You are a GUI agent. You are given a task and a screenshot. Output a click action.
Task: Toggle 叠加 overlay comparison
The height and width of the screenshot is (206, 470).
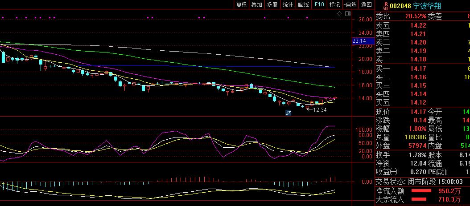click(256, 4)
